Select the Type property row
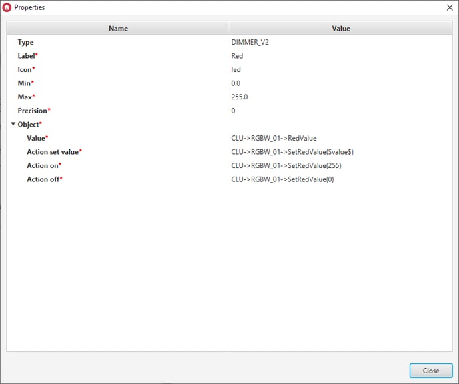The width and height of the screenshot is (459, 384). 25,43
